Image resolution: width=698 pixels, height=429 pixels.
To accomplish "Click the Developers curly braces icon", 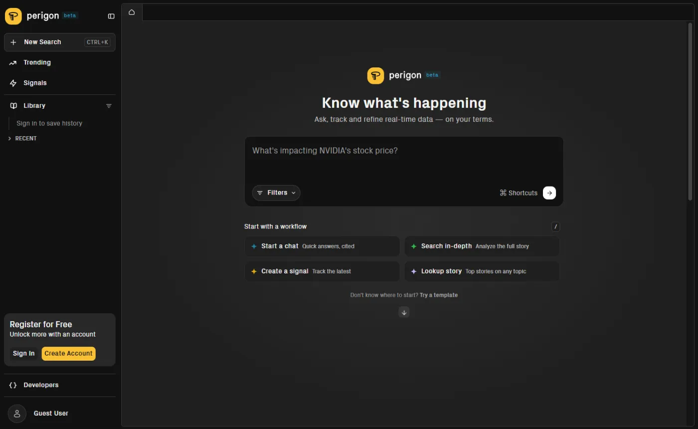I will tap(13, 385).
